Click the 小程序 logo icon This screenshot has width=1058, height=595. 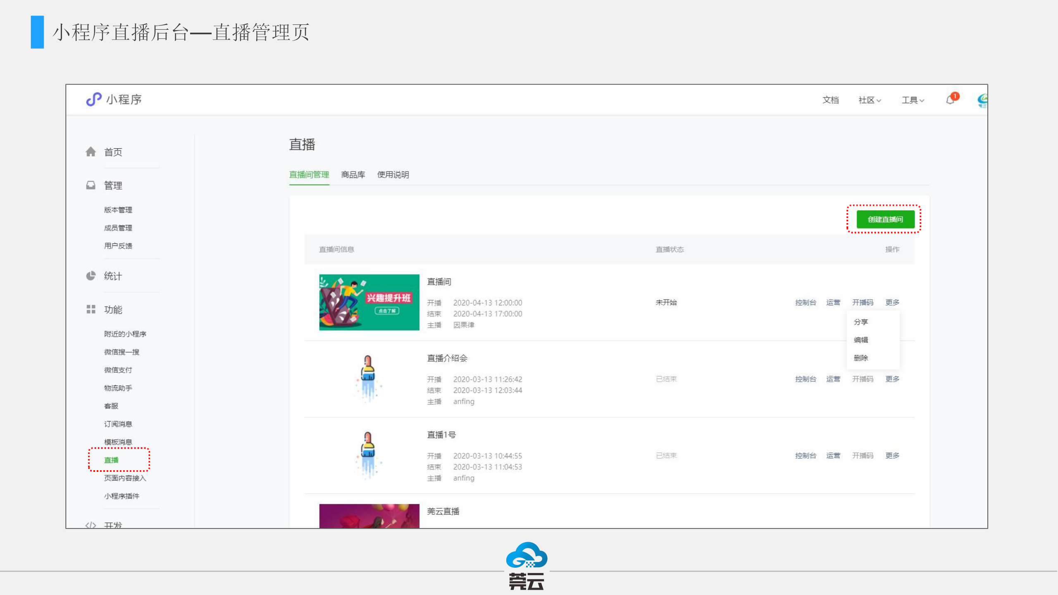click(x=94, y=99)
